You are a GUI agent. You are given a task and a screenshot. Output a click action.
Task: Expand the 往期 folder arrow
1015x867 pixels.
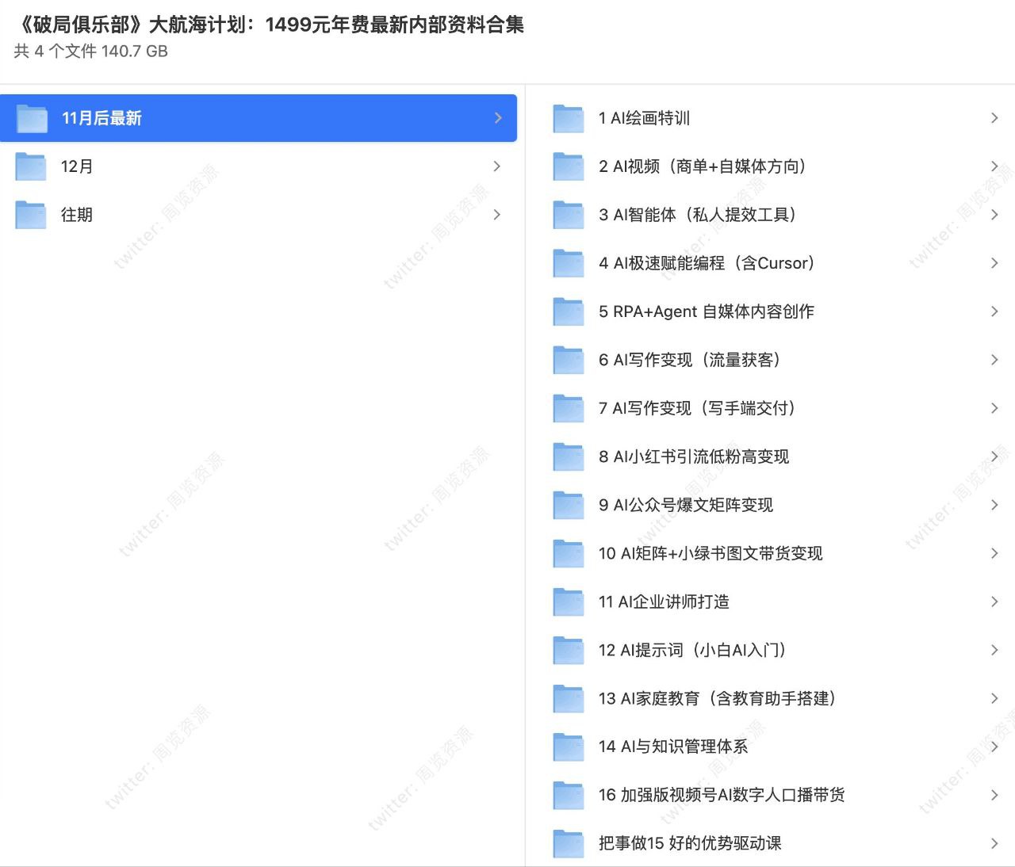[x=497, y=215]
